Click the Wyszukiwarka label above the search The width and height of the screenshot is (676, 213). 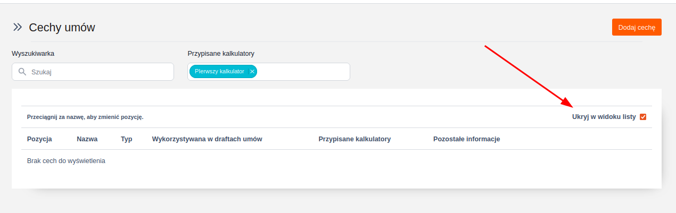click(x=33, y=53)
